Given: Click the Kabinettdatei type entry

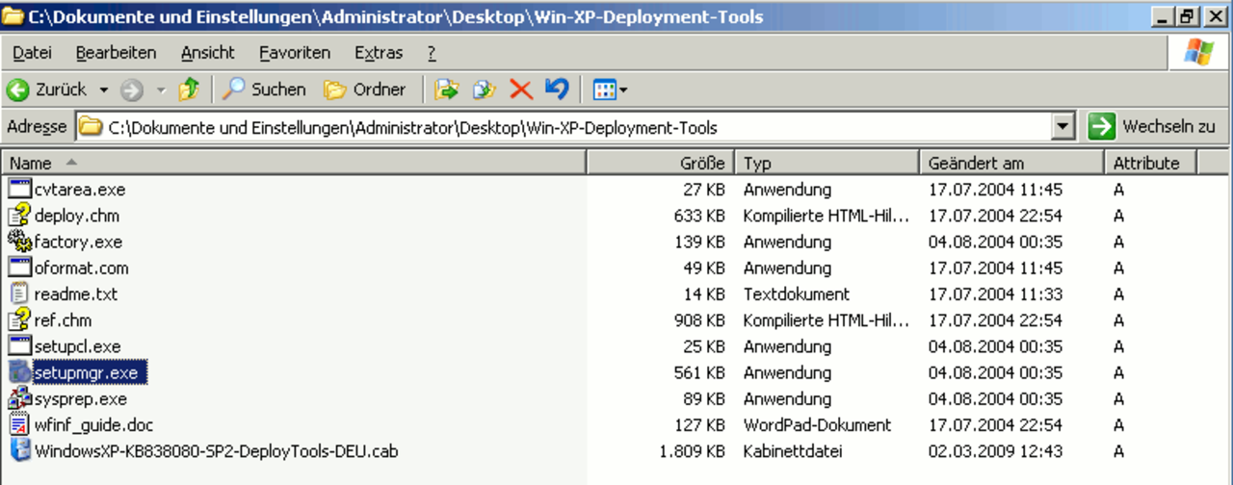Looking at the screenshot, I should pyautogui.click(x=791, y=450).
